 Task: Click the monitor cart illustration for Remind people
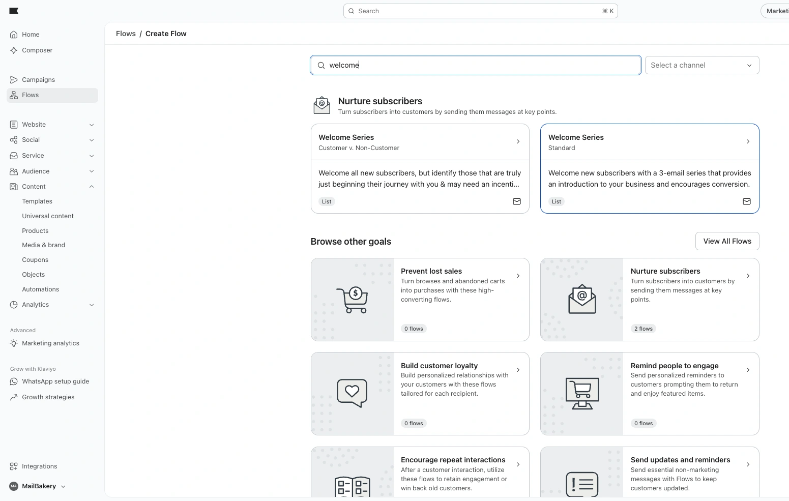582,393
